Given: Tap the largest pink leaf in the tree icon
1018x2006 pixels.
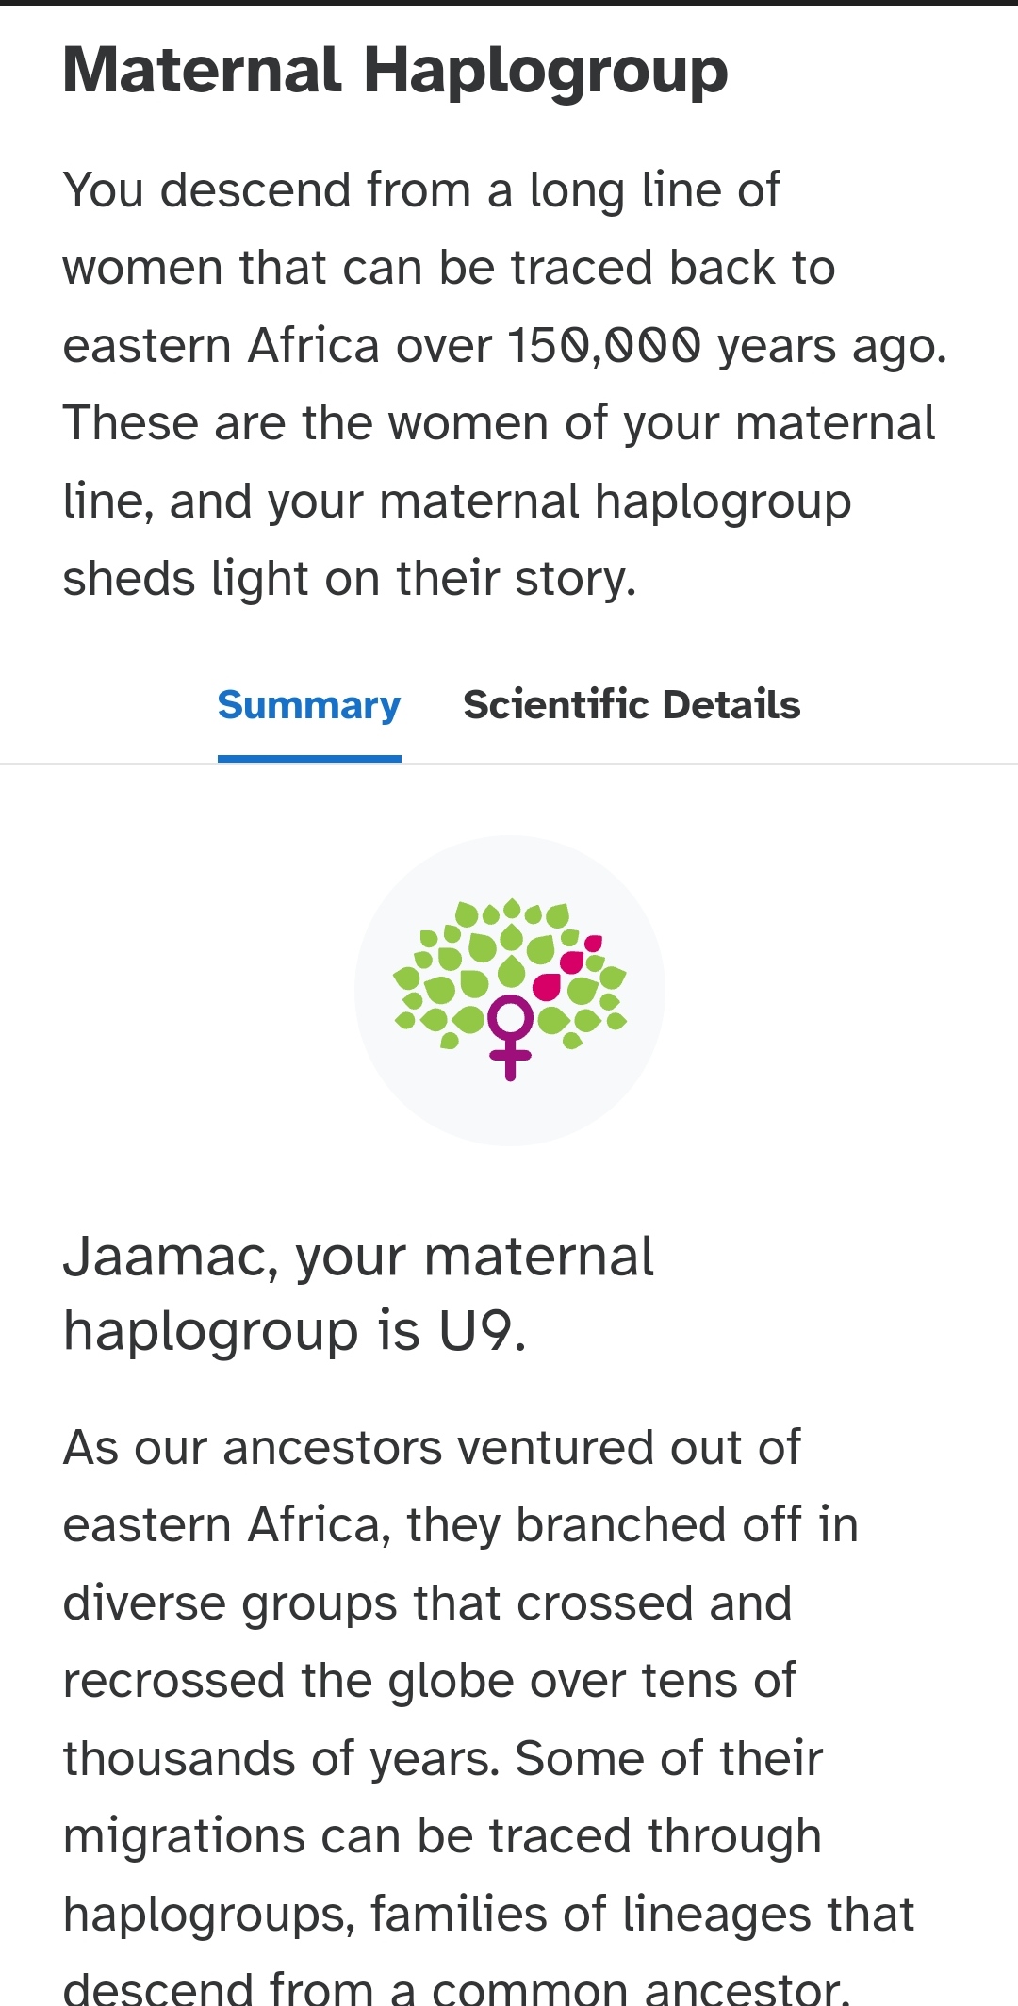Looking at the screenshot, I should coord(548,986).
